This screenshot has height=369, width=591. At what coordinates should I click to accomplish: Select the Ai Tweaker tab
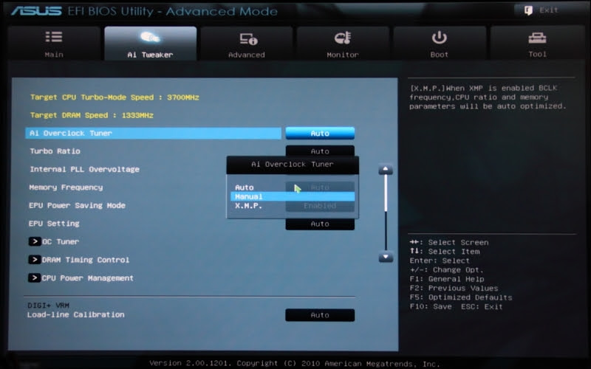(x=151, y=44)
